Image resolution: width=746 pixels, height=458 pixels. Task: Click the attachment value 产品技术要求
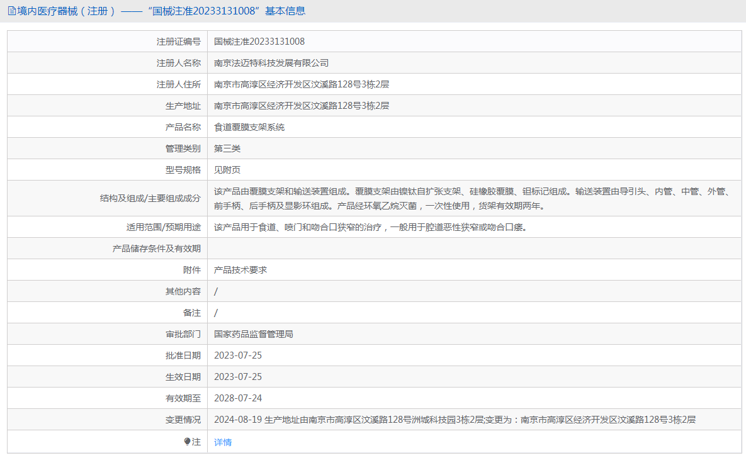pyautogui.click(x=240, y=270)
